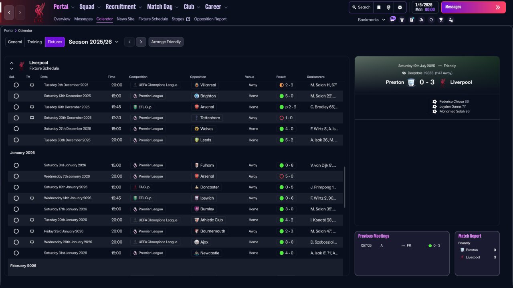Open the tactics board bookmark icon
Image resolution: width=513 pixels, height=288 pixels.
point(412,20)
